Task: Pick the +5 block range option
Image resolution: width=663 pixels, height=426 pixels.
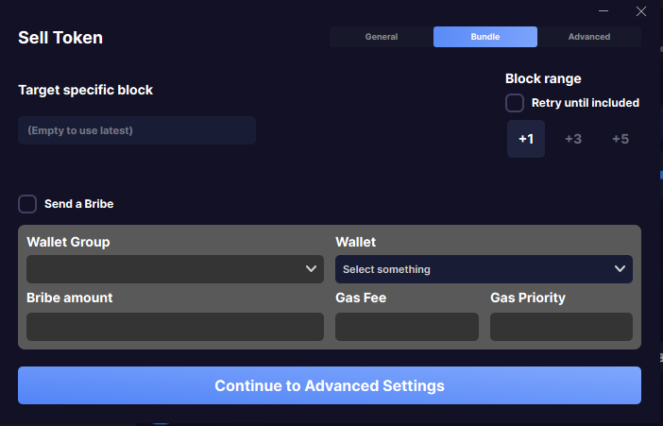Action: click(620, 139)
